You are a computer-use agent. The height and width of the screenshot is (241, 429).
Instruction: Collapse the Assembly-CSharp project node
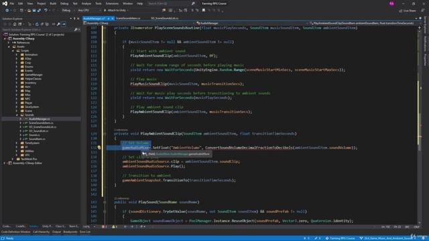tap(5, 39)
